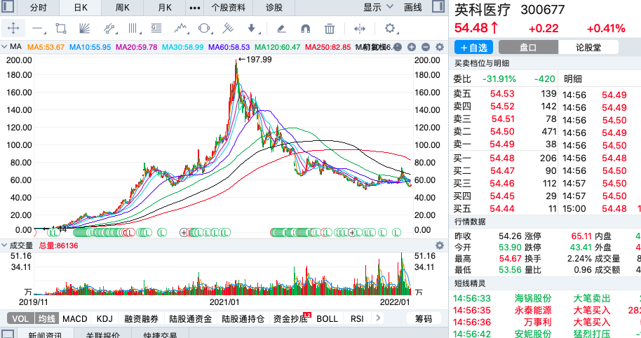This screenshot has width=641, height=338.
Task: Choose the fan lines drawing tool
Action: [x=84, y=29]
